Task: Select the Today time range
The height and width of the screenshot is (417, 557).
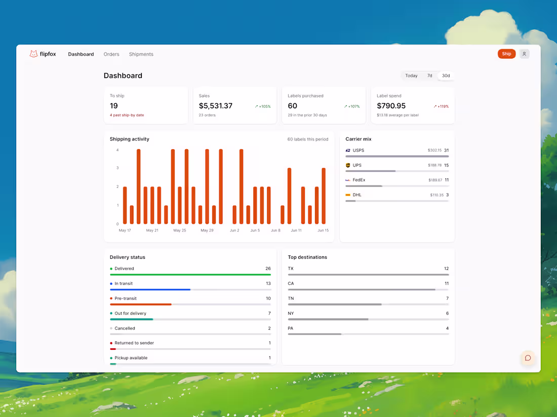Action: [411, 75]
